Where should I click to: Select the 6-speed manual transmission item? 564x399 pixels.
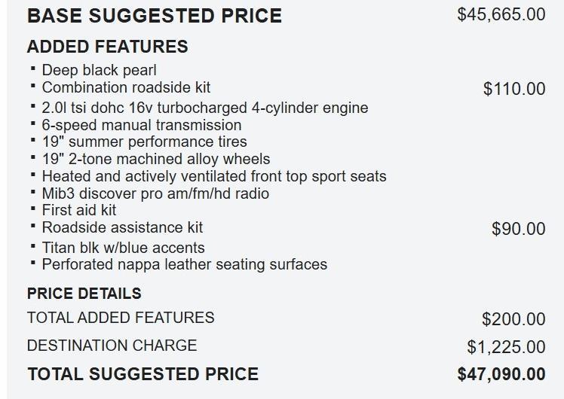coord(142,125)
